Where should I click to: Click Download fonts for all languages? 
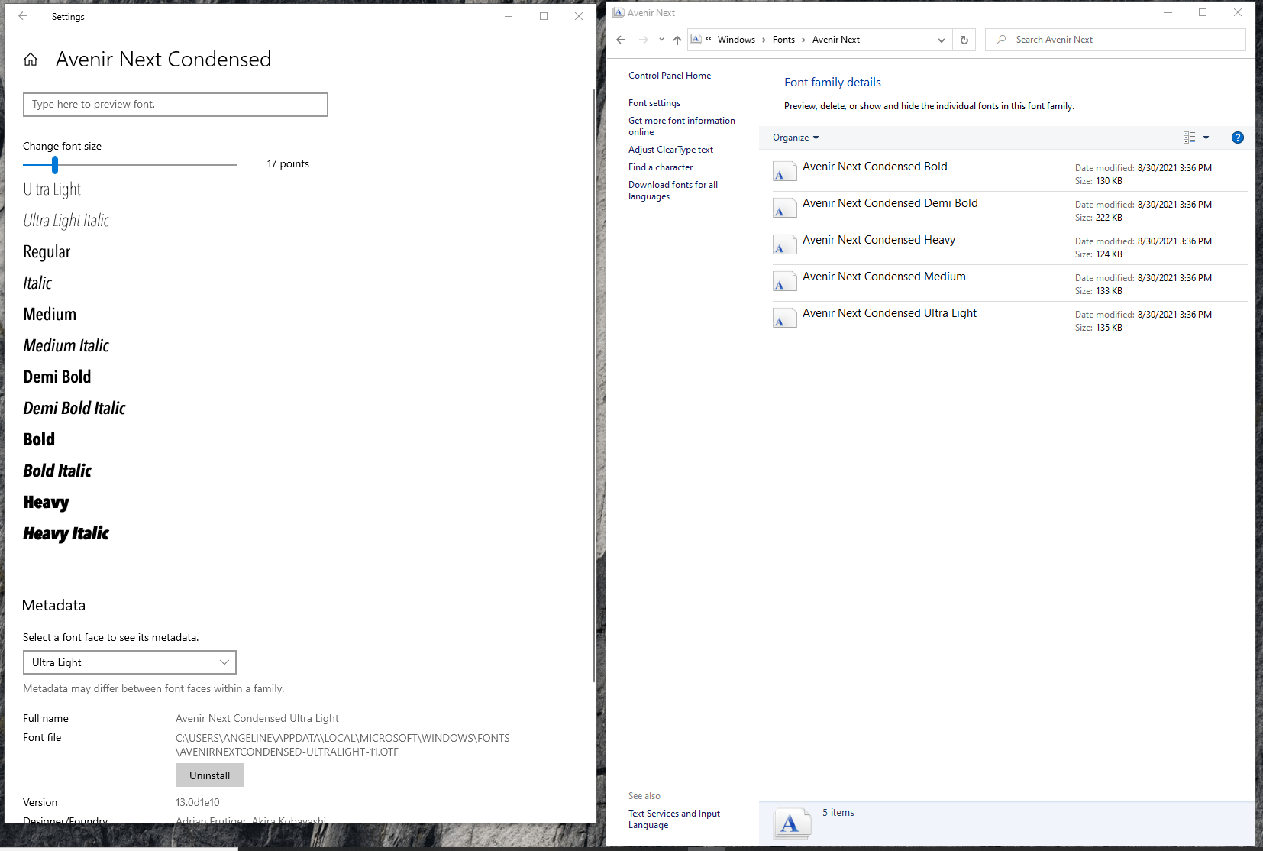click(673, 190)
